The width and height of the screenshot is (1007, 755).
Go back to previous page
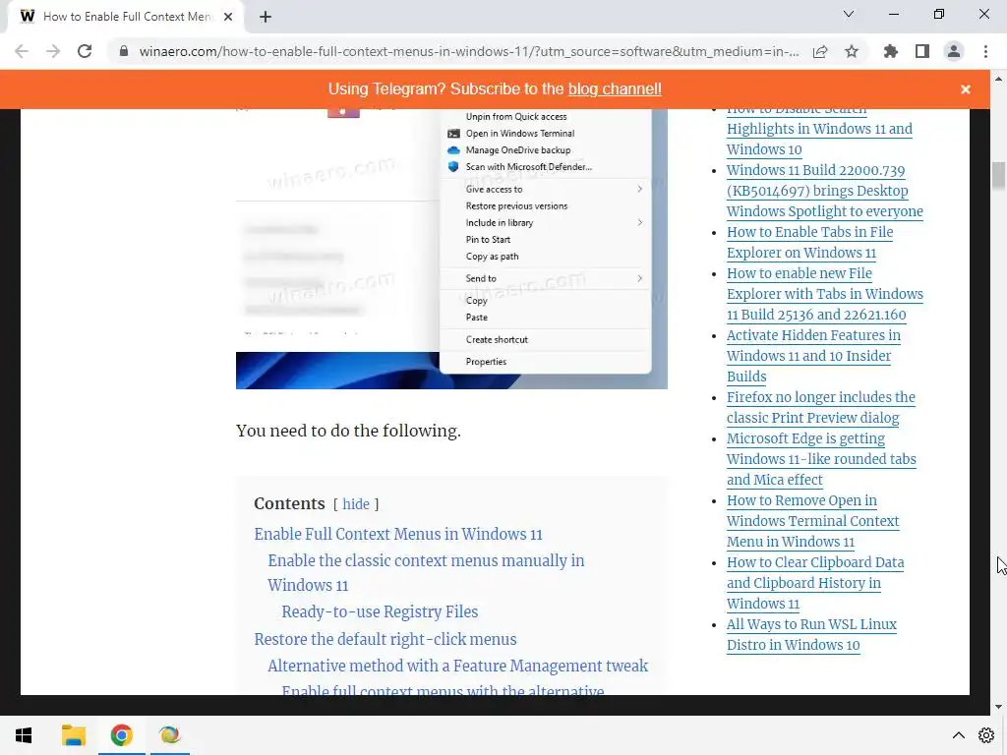pyautogui.click(x=22, y=51)
